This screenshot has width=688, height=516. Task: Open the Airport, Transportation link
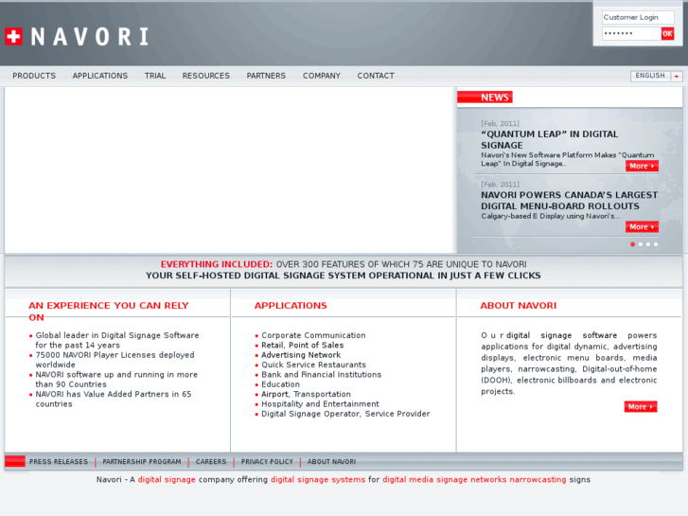coord(306,394)
